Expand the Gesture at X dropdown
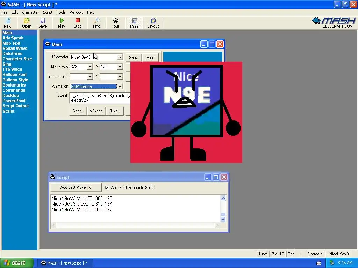 pyautogui.click(x=90, y=76)
